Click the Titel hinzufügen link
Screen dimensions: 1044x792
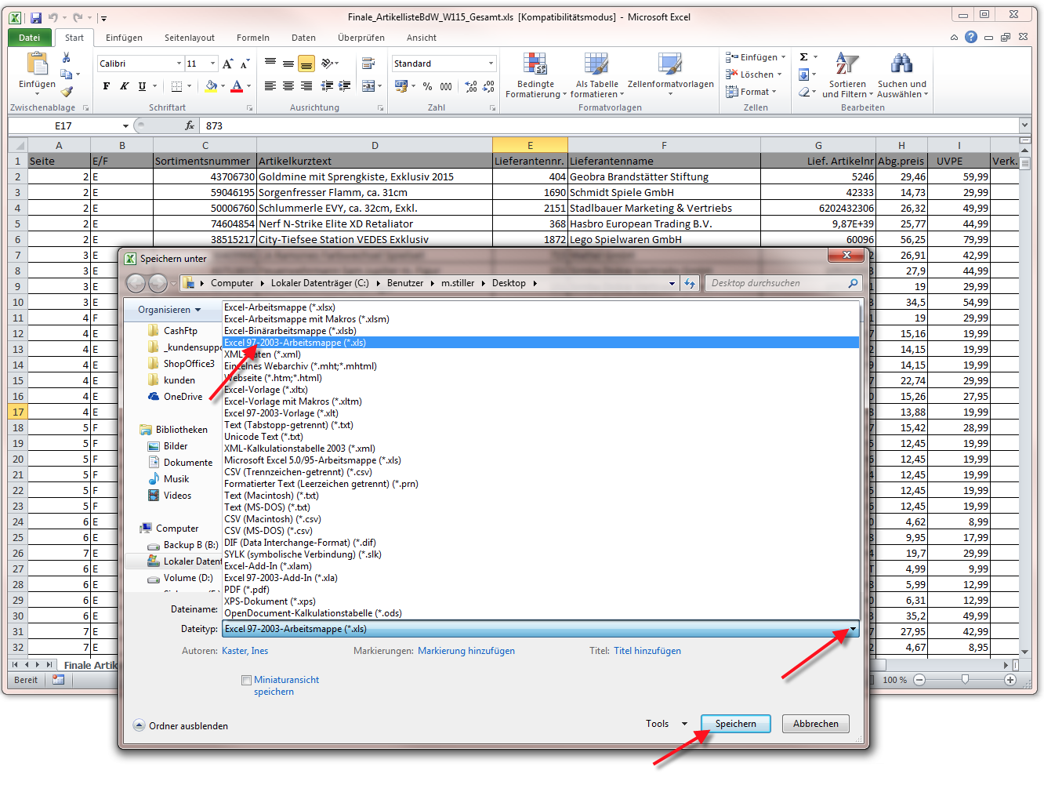click(x=647, y=651)
